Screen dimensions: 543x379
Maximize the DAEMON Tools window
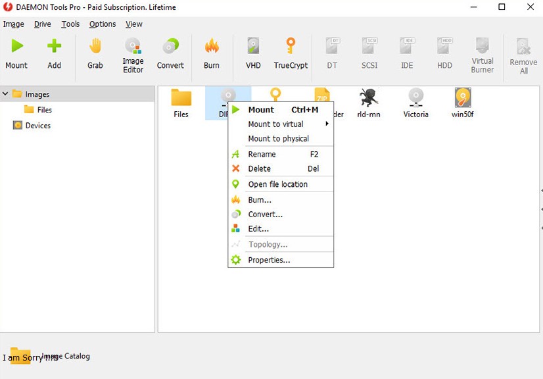pyautogui.click(x=502, y=7)
